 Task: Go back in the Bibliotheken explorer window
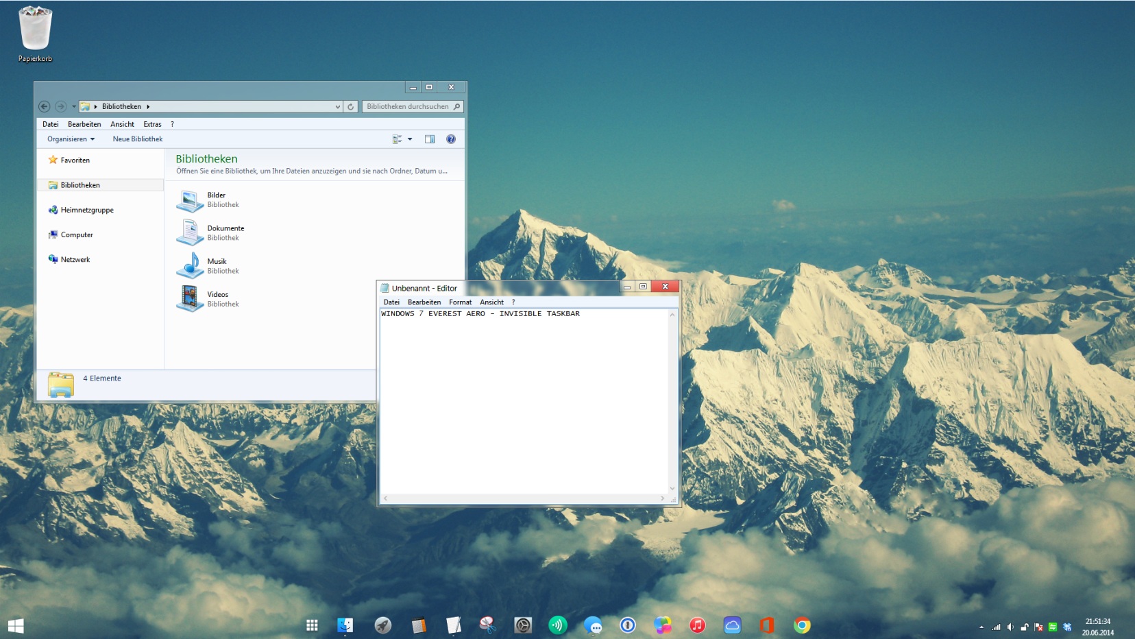click(x=45, y=106)
